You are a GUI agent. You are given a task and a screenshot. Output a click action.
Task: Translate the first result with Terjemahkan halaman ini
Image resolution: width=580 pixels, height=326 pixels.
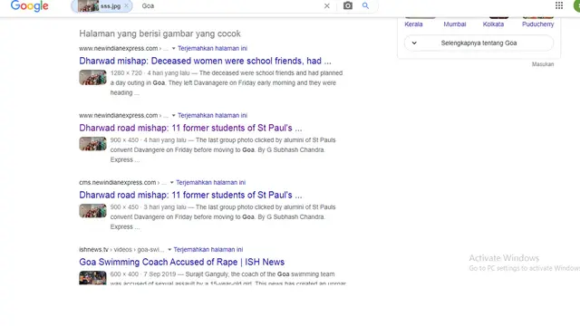coord(212,48)
